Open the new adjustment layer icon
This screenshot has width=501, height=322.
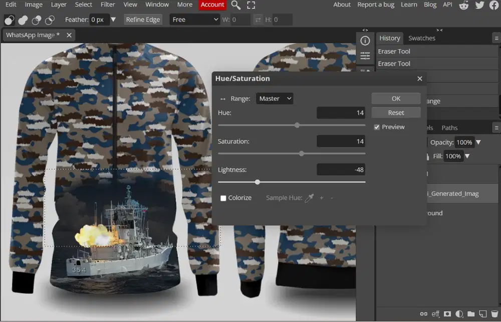pyautogui.click(x=458, y=314)
